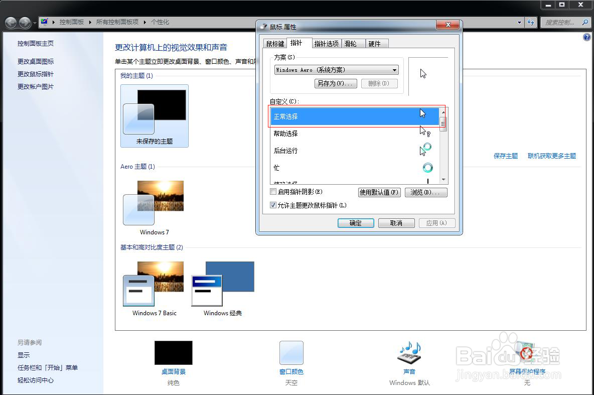
Task: Select 忙 (Busy) in the pointer list
Action: click(x=351, y=168)
